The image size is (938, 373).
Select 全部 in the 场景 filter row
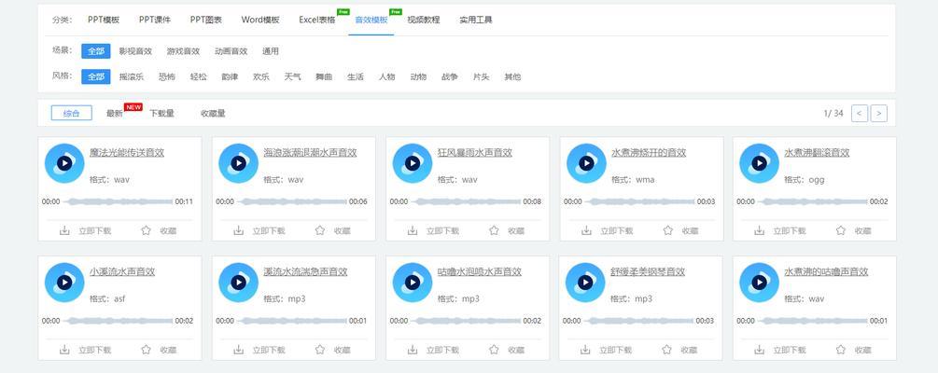pos(96,51)
